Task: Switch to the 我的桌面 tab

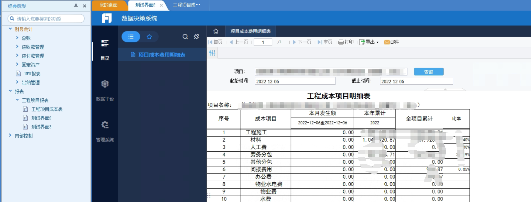Action: (108, 5)
